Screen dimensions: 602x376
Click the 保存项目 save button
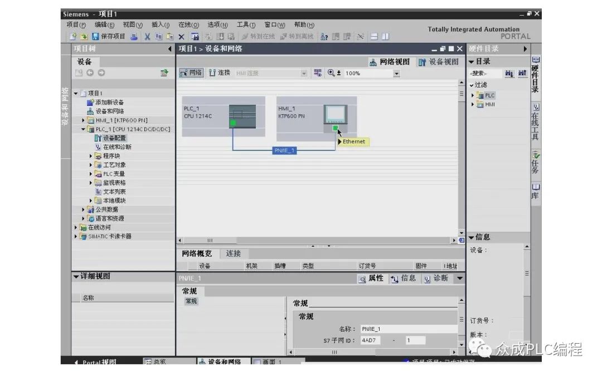click(x=109, y=36)
